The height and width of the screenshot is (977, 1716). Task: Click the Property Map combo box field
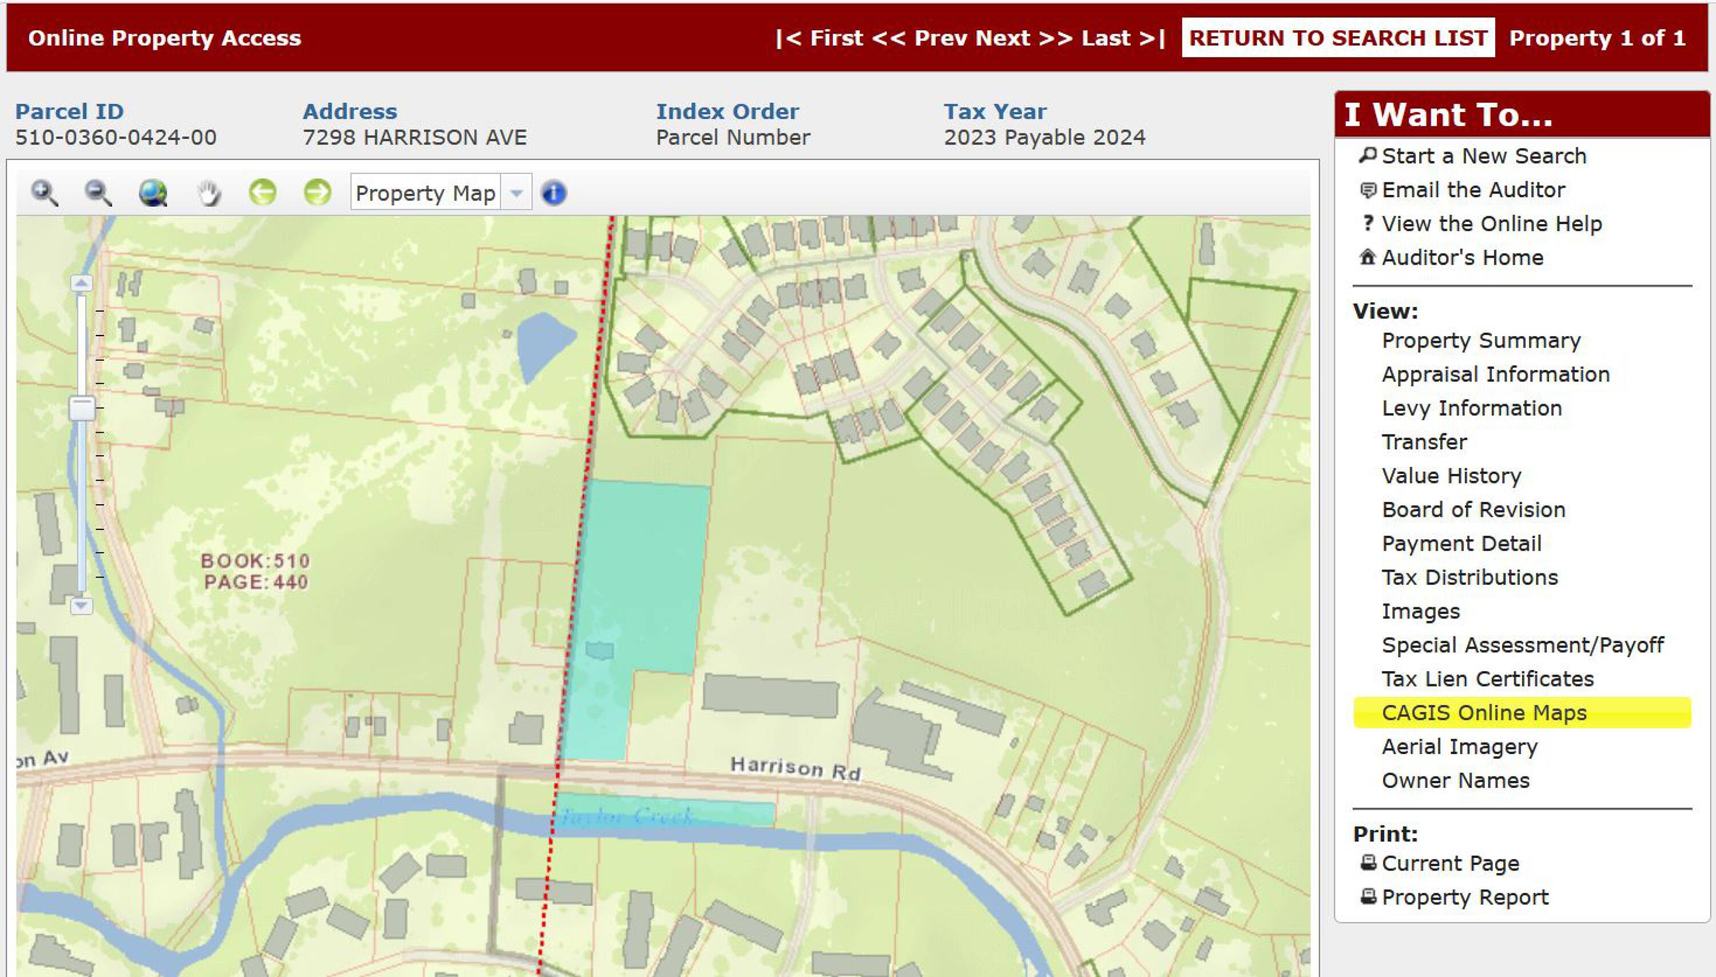pyautogui.click(x=425, y=193)
